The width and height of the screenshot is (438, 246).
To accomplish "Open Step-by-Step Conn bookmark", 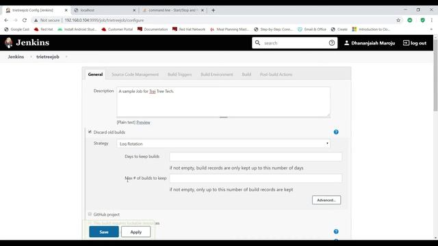I will pos(273,29).
